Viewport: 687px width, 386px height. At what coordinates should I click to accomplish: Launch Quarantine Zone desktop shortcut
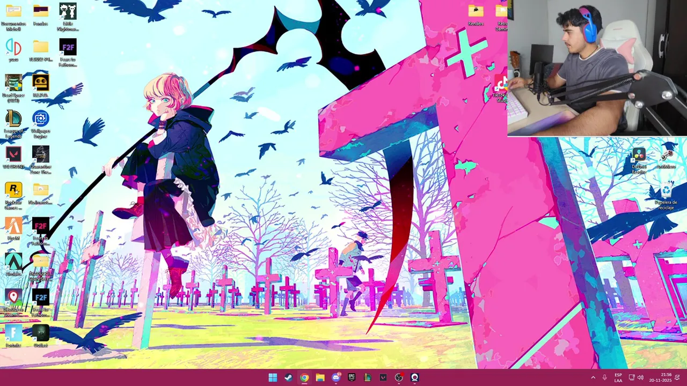click(x=40, y=160)
